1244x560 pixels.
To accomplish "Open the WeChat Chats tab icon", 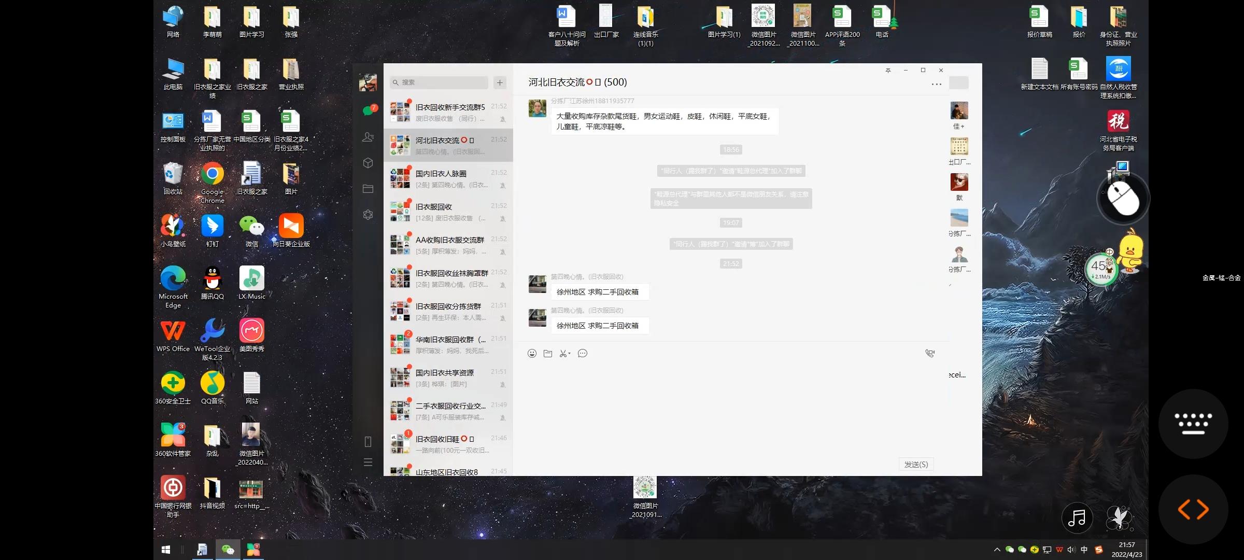I will point(367,110).
